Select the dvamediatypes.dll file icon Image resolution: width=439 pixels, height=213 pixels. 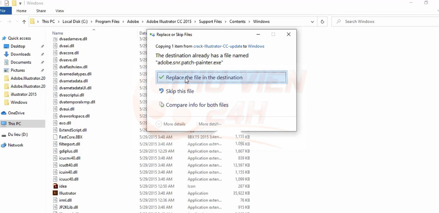pyautogui.click(x=55, y=74)
